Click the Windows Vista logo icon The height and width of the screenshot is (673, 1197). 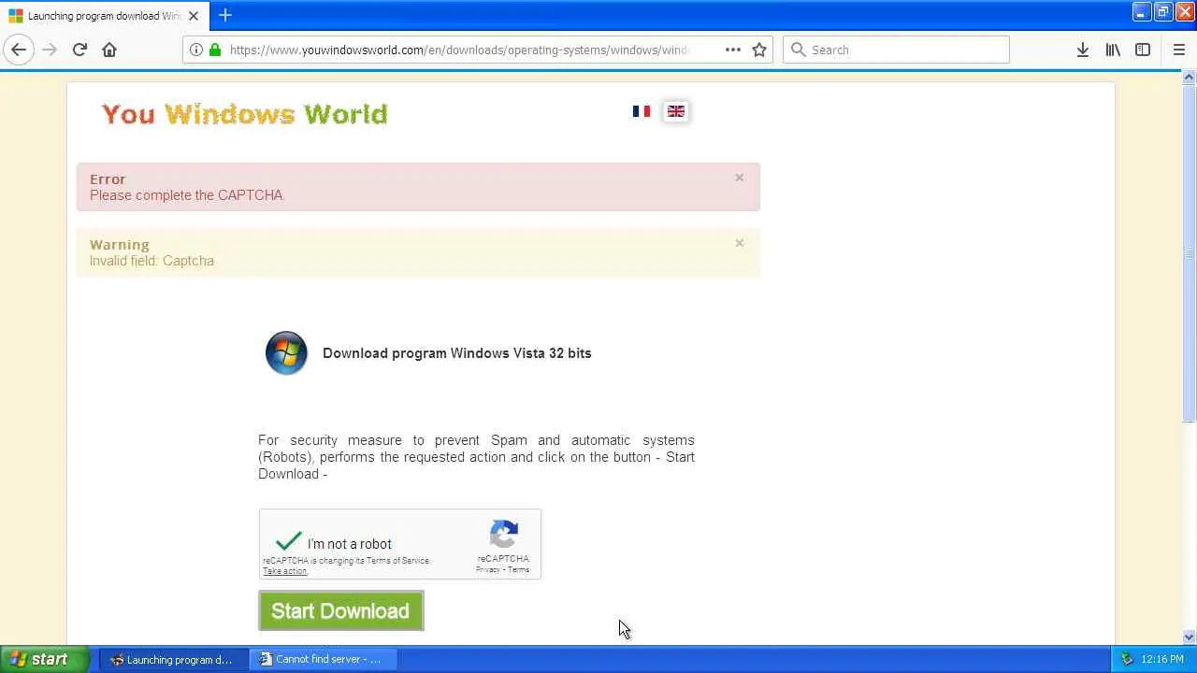click(286, 353)
